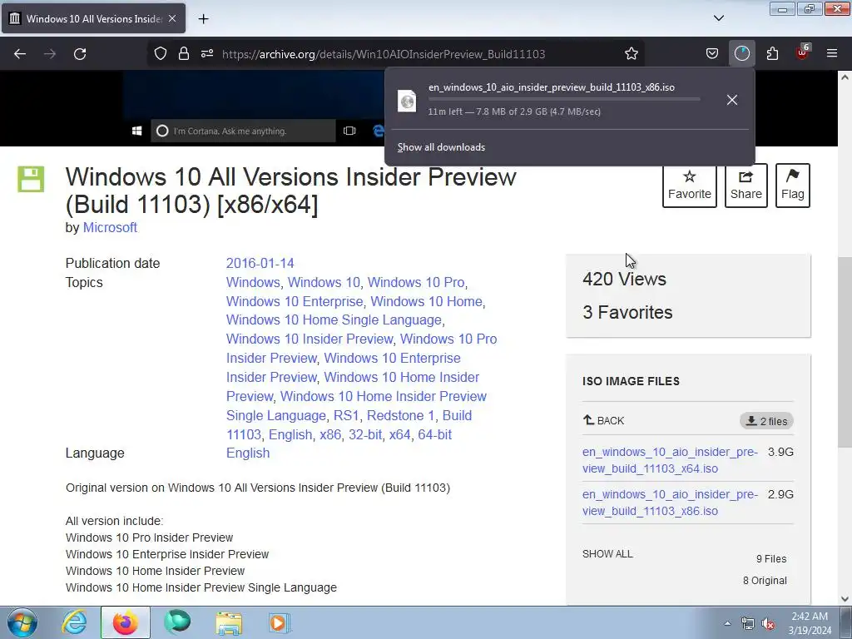The image size is (852, 639).
Task: Click the downloading ISO file icon
Action: [x=407, y=101]
